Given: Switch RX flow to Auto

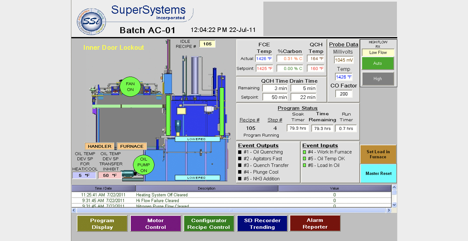Looking at the screenshot, I should (x=378, y=63).
